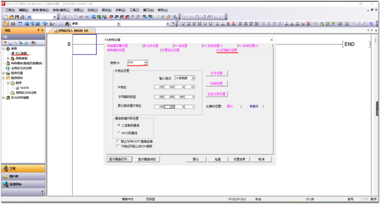Switch to the 软元件设置 tab
The width and height of the screenshot is (381, 205).
[x=151, y=46]
